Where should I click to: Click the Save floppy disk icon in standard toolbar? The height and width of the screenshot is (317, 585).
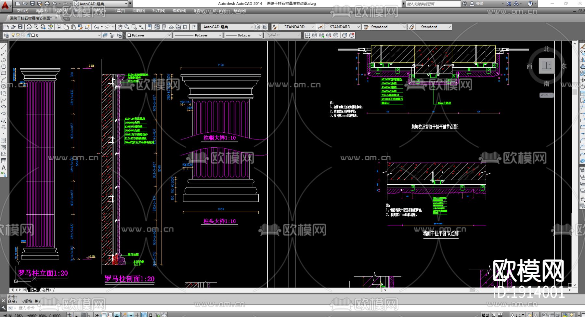coord(20,27)
